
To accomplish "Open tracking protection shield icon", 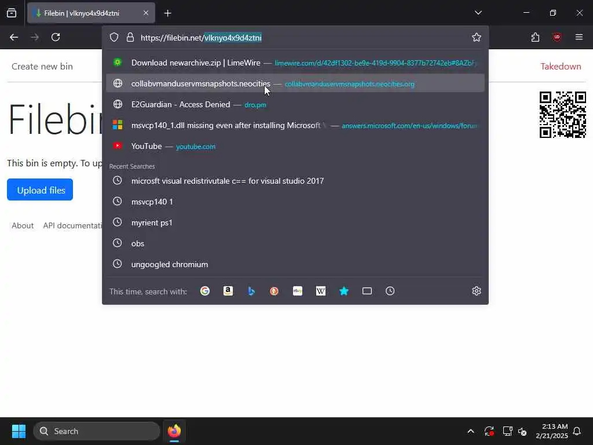I will point(114,38).
